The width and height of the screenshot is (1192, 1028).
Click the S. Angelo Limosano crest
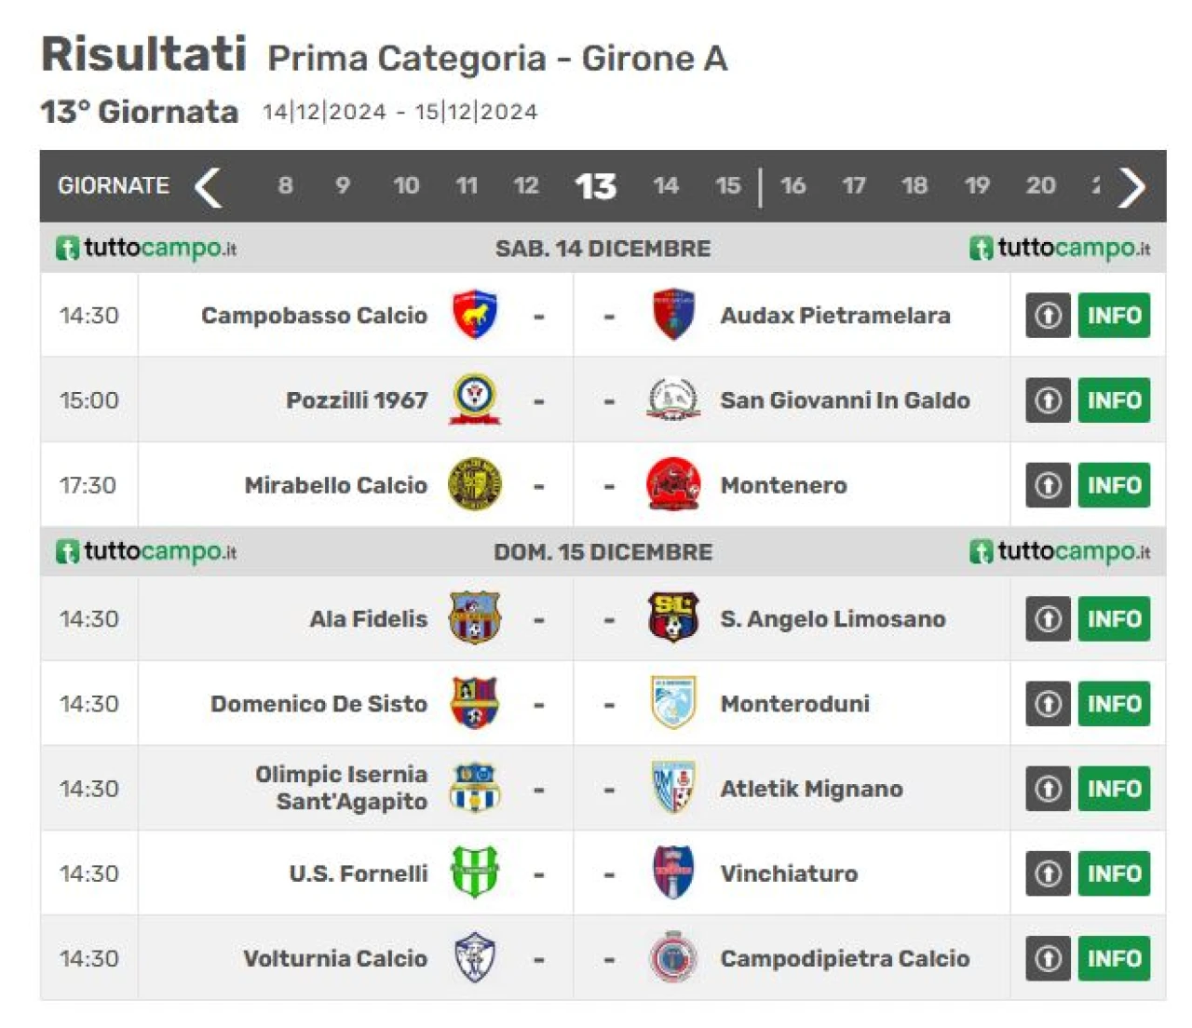673,618
